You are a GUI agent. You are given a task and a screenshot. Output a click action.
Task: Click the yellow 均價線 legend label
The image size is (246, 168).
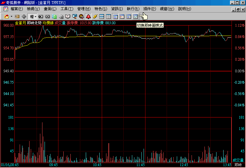coord(48,23)
